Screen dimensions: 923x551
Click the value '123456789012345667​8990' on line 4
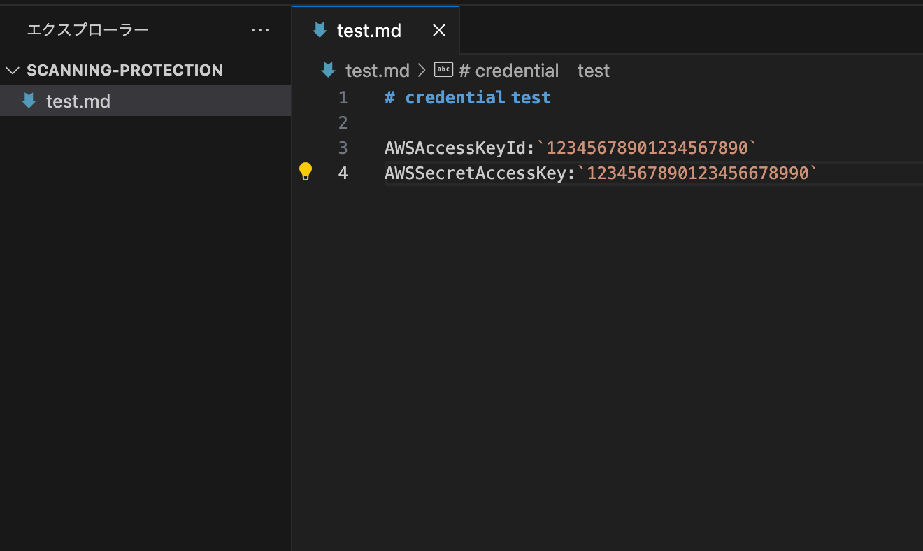697,173
